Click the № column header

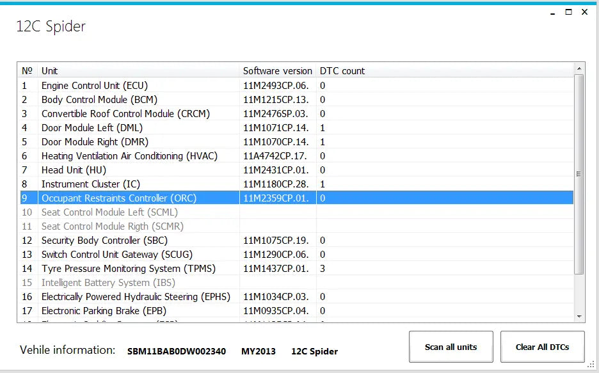[x=27, y=70]
